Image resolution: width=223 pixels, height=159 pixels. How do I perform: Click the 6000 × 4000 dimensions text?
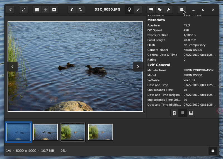[x=26, y=151]
